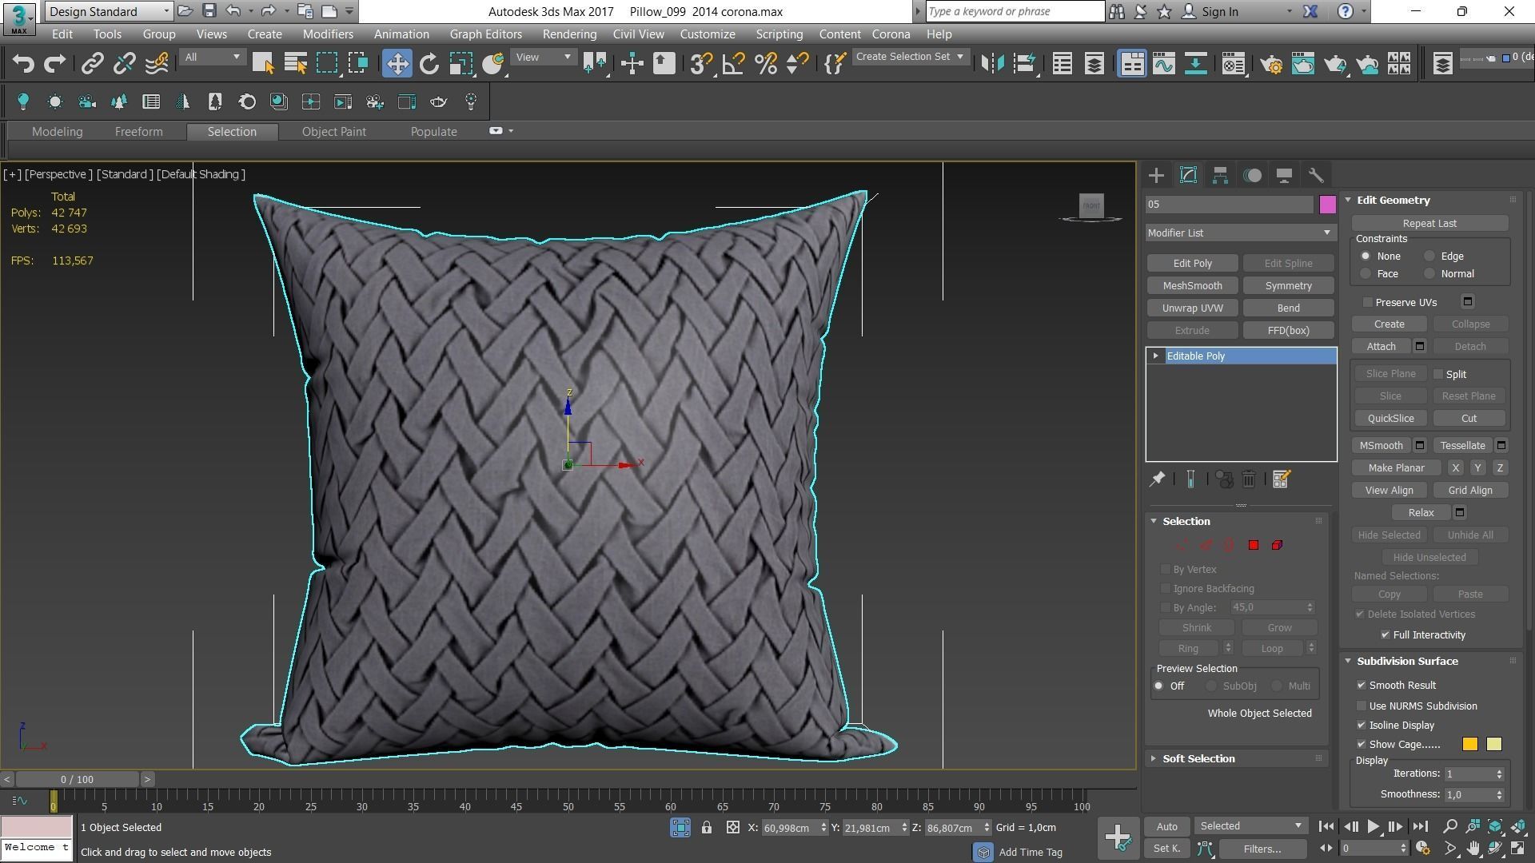The image size is (1535, 863).
Task: Click the Mirror tool icon
Action: tap(992, 64)
